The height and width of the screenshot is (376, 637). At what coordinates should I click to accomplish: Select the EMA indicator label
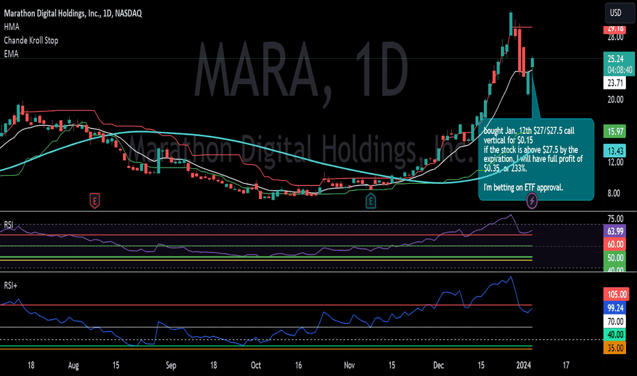click(x=11, y=53)
